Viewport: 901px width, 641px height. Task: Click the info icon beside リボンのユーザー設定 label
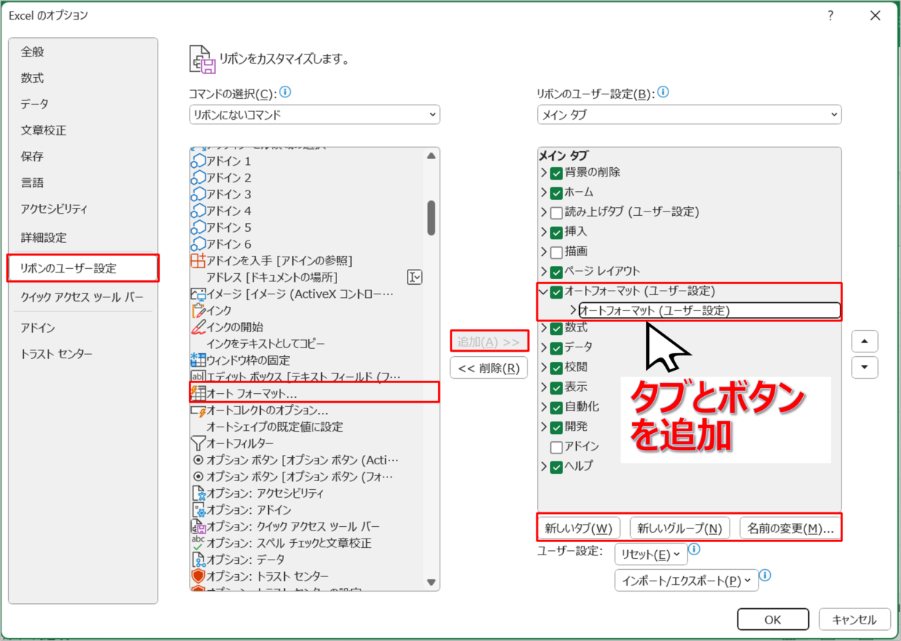click(663, 92)
